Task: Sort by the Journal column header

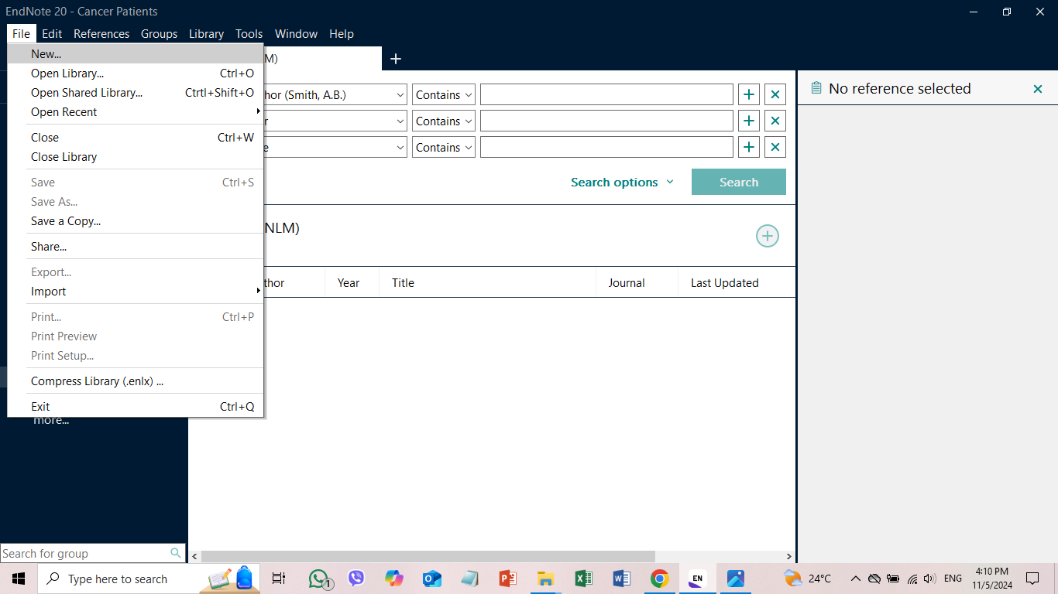Action: [x=627, y=283]
